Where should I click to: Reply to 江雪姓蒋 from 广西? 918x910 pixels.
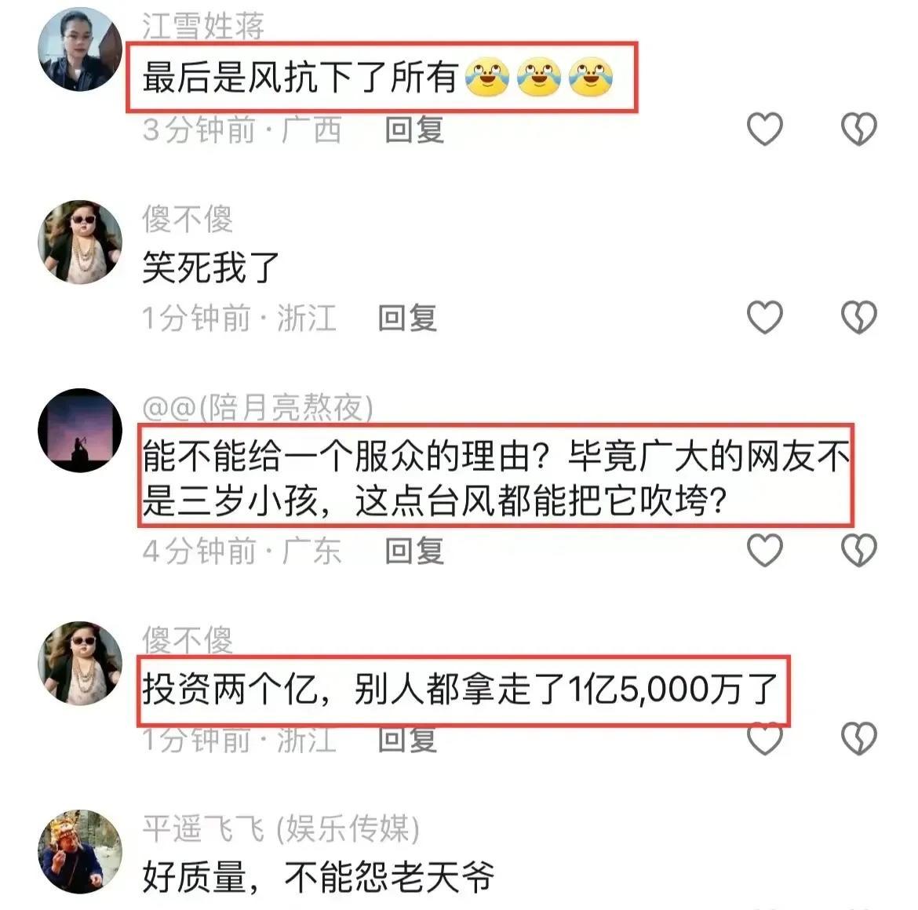414,129
